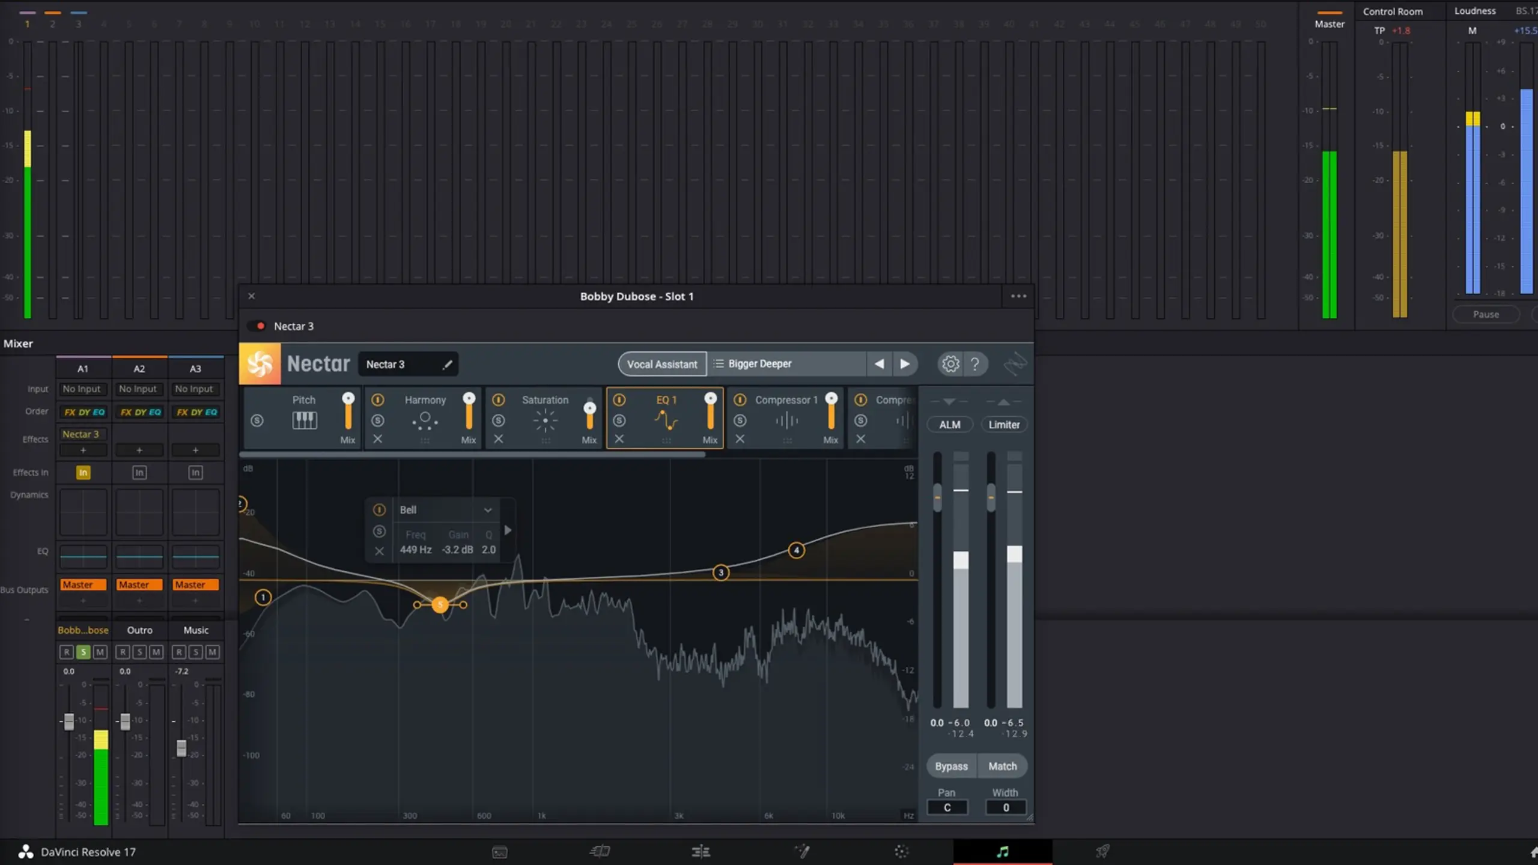1538x865 pixels.
Task: Open the A1 Master bus output selector
Action: (x=84, y=584)
